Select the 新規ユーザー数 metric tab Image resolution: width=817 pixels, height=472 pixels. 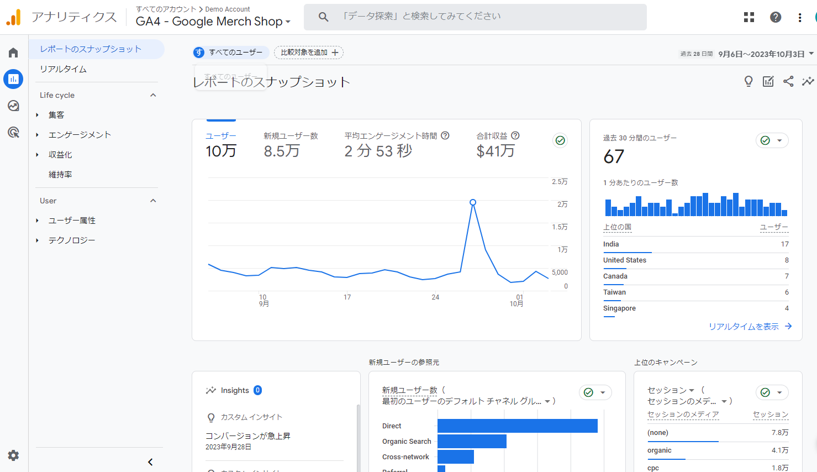[x=291, y=145]
